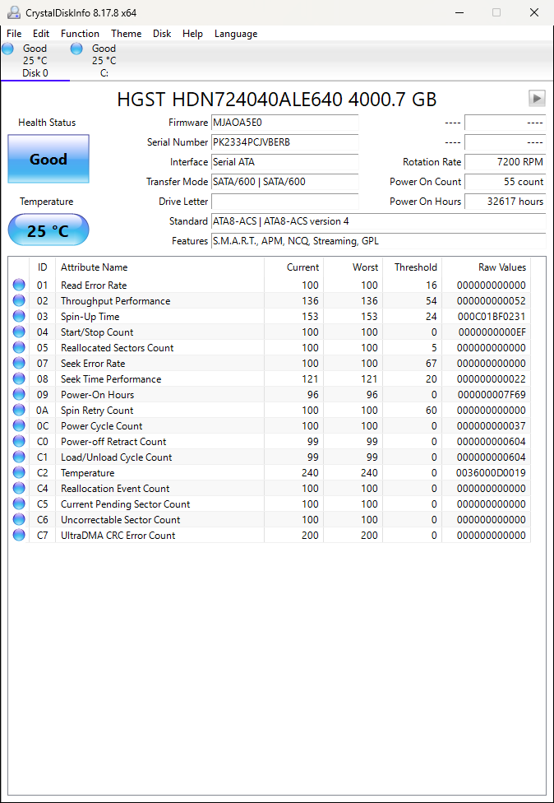Click status orb for Spin-Up Time row

(19, 317)
